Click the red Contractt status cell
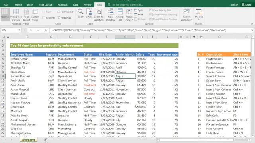The width and height of the screenshot is (255, 143). [x=91, y=85]
